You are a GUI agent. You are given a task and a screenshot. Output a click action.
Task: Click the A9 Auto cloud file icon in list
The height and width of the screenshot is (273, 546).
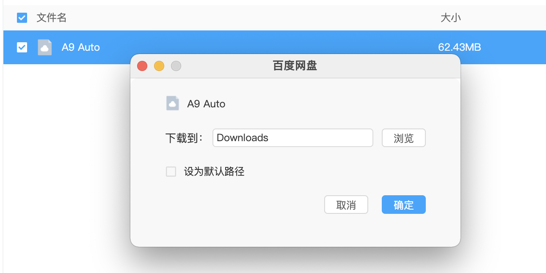(x=45, y=47)
